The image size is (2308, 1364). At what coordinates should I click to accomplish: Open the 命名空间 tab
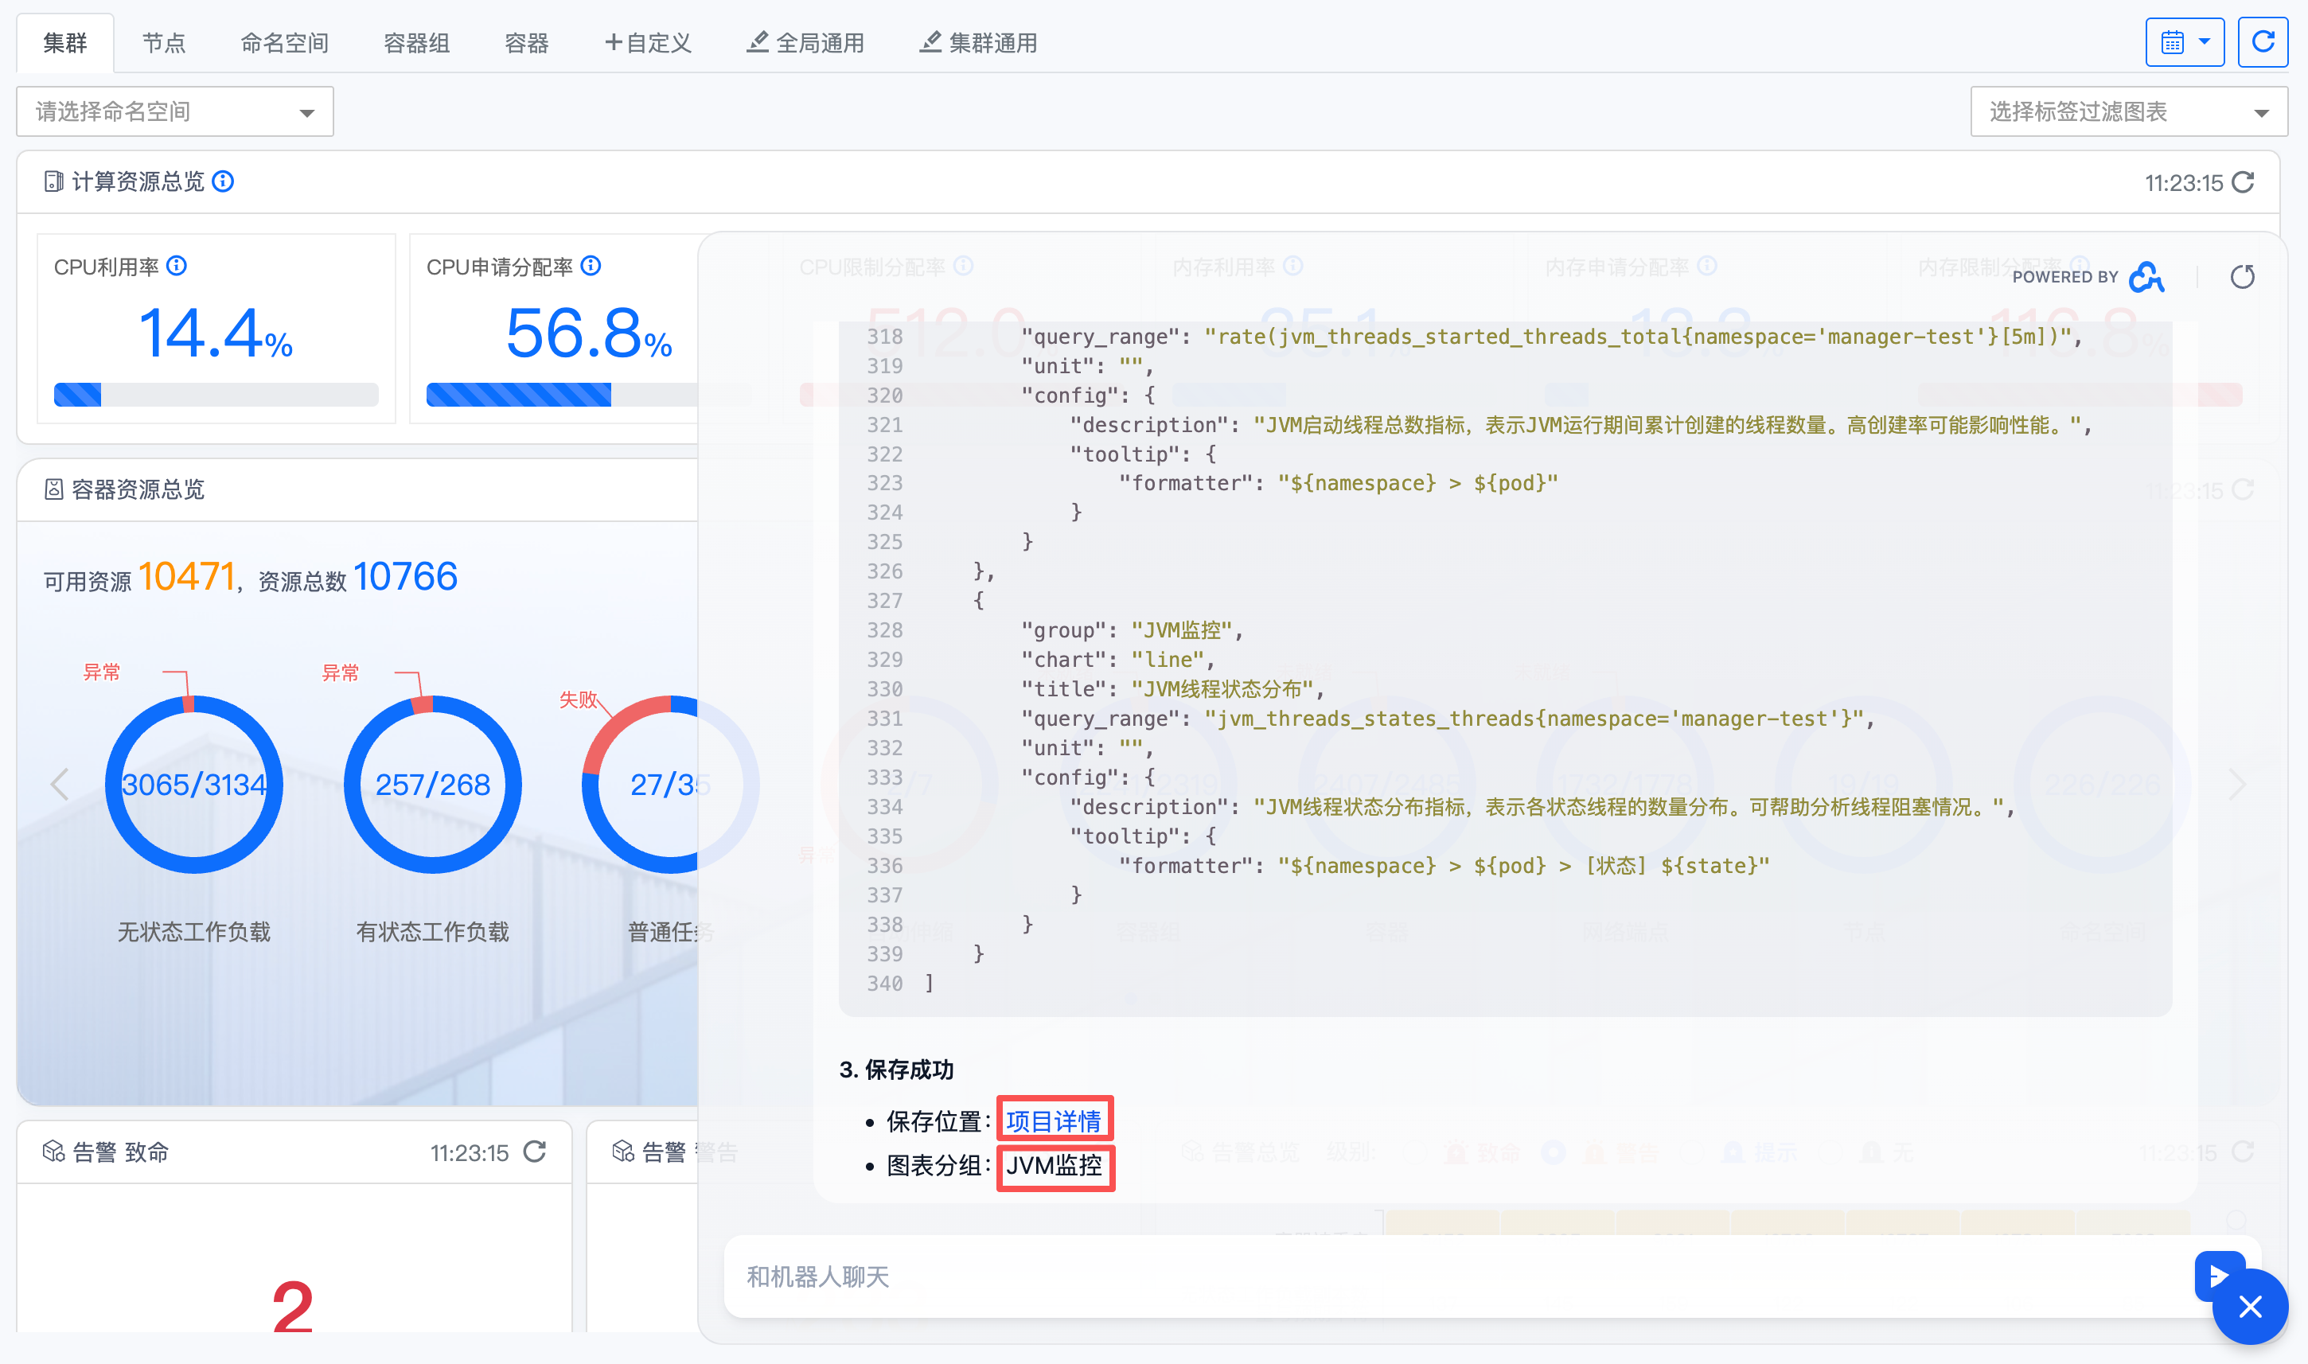tap(284, 43)
